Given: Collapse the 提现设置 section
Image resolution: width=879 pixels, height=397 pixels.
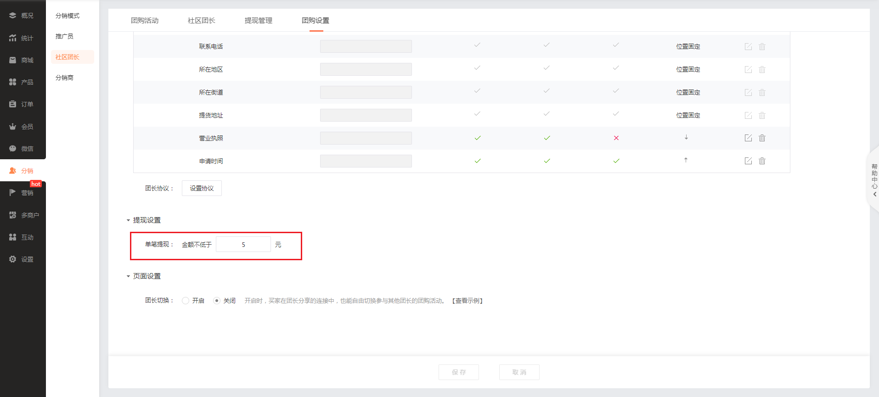Looking at the screenshot, I should pos(128,221).
